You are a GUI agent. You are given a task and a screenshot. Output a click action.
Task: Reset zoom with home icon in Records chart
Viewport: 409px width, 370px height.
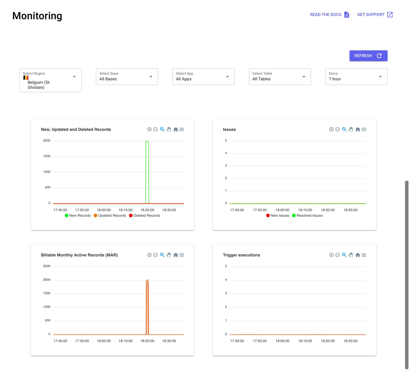pyautogui.click(x=176, y=129)
